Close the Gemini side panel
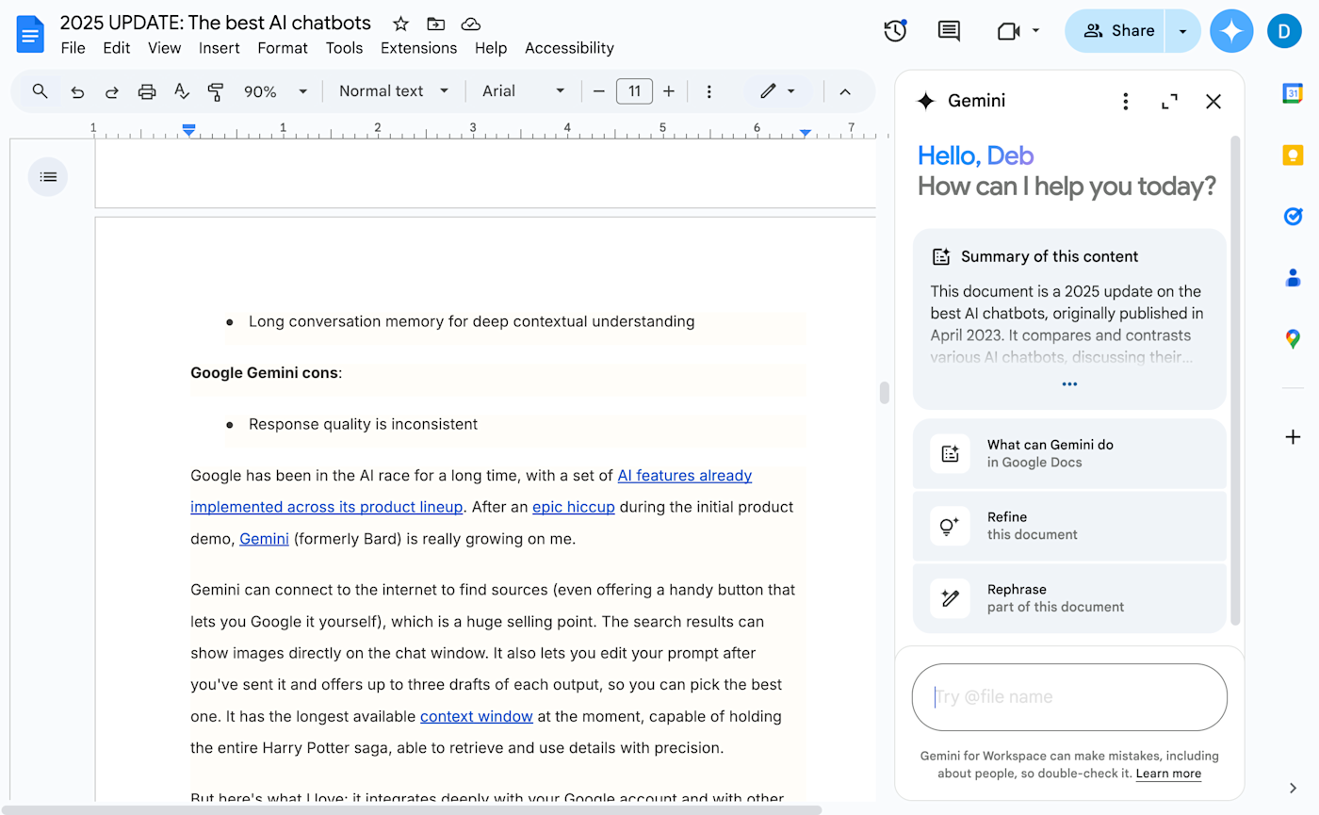Image resolution: width=1319 pixels, height=815 pixels. [1213, 102]
